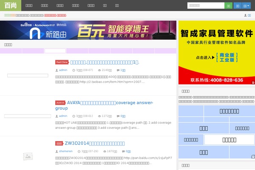The width and height of the screenshot is (255, 170).
Task: Open the first navigation menu item beside the logo
Action: 29,6
